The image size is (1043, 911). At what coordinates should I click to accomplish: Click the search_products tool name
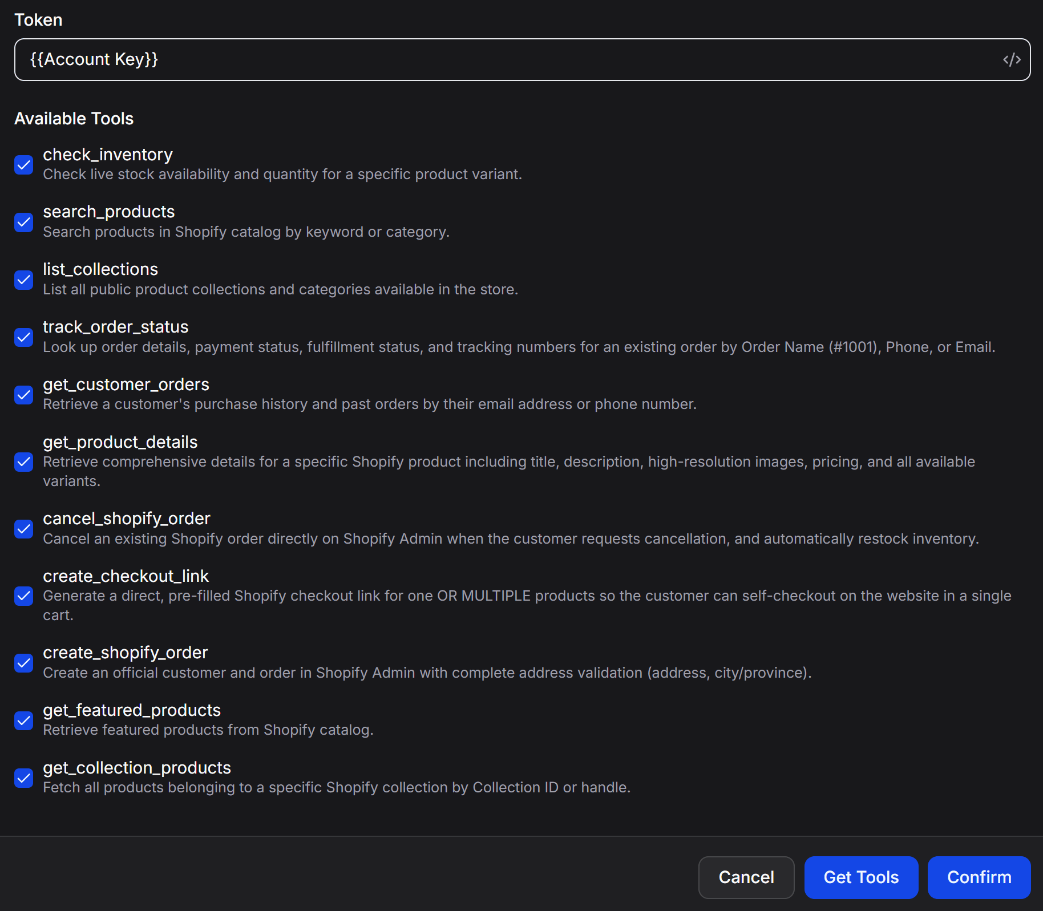109,212
